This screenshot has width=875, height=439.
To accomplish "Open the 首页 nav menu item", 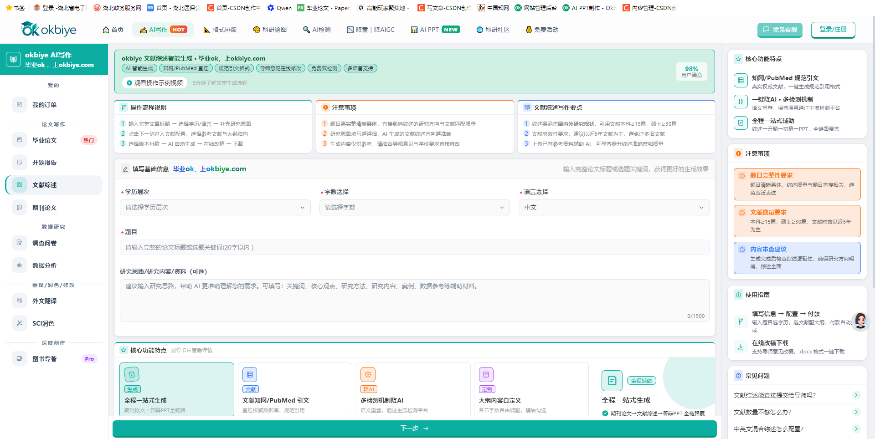I will tap(113, 30).
